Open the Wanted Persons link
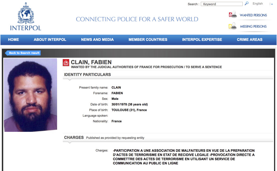This screenshot has height=171, width=277. [253, 15]
